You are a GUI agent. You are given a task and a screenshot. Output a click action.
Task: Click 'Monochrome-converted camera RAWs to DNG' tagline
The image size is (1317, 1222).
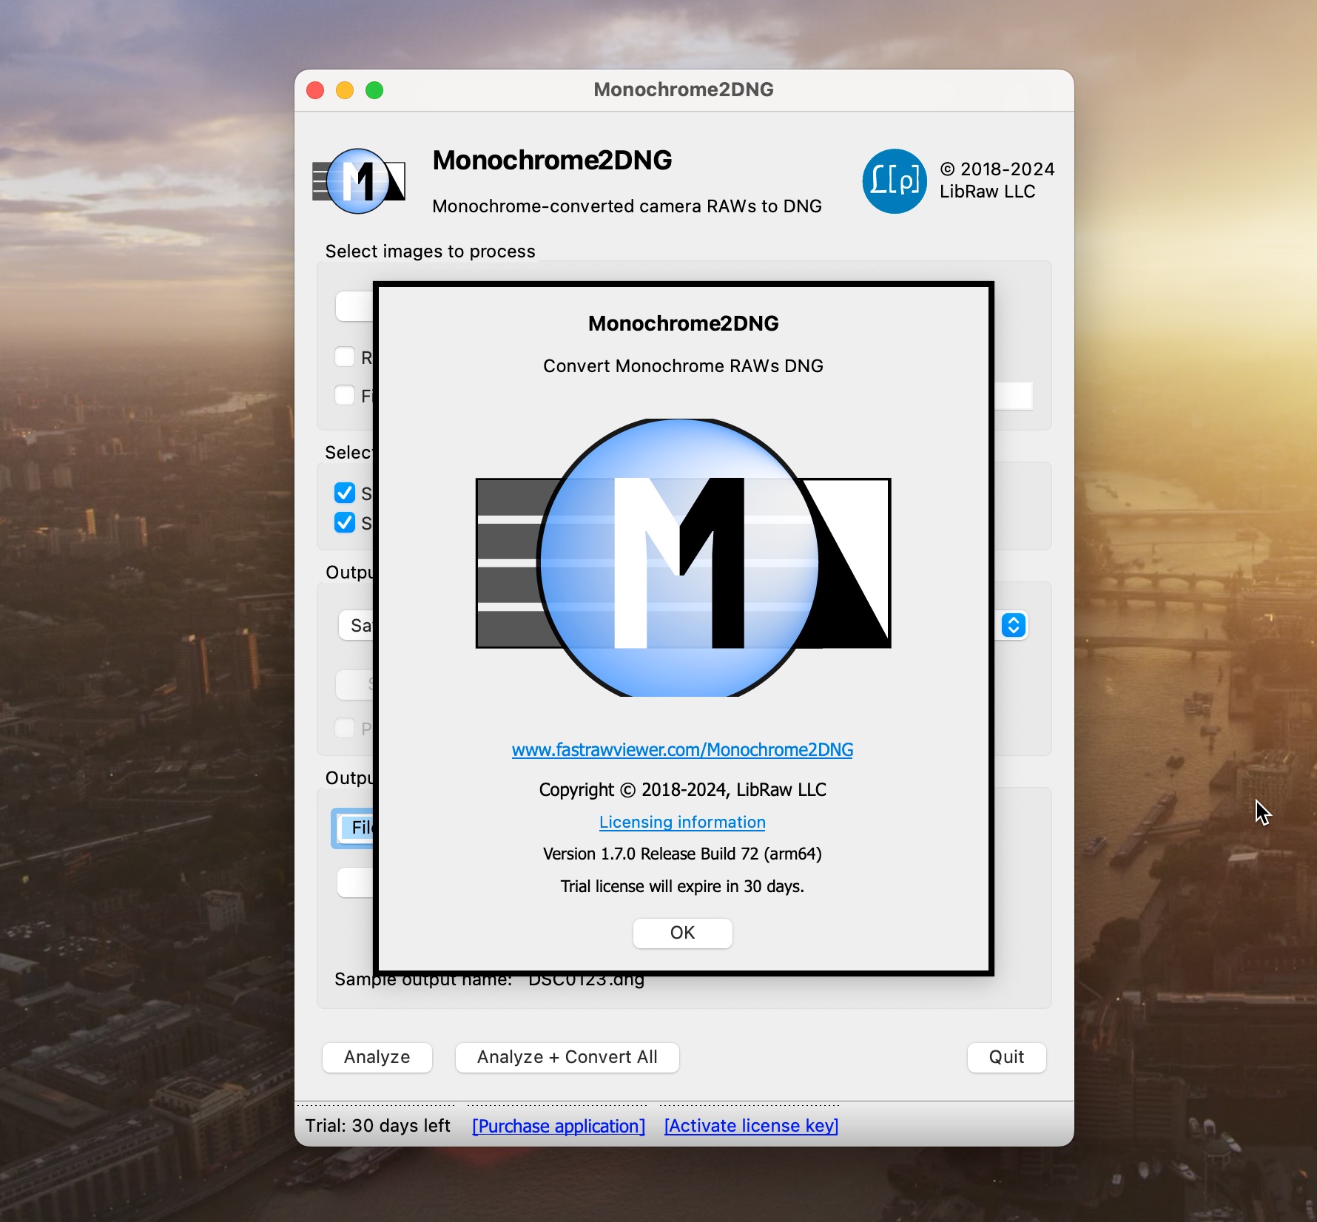point(627,206)
